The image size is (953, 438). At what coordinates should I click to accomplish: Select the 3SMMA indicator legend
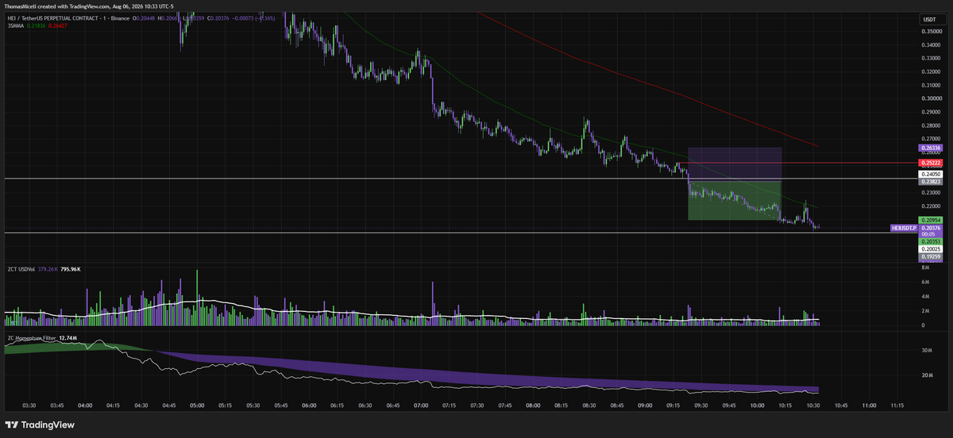[x=15, y=26]
